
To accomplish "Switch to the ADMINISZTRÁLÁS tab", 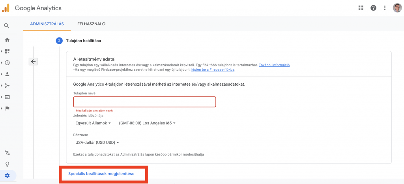I will click(47, 24).
